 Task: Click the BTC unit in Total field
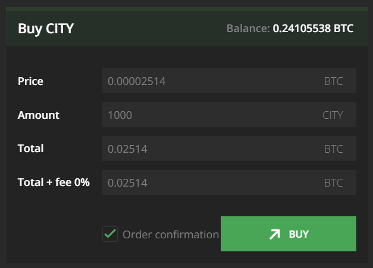pyautogui.click(x=334, y=149)
